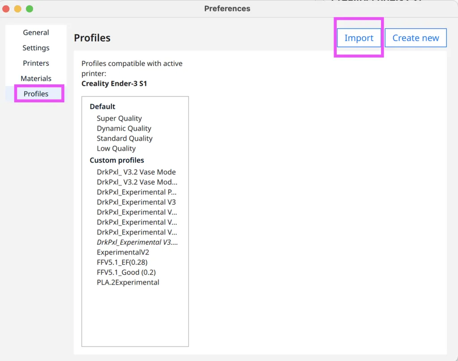Viewport: 458px width, 361px height.
Task: Select the fully named DrkPxl_ V3.2 Vase Mode profile
Action: [x=136, y=172]
